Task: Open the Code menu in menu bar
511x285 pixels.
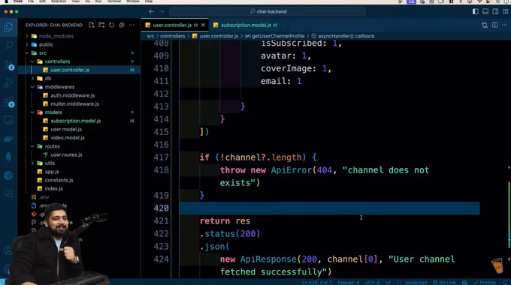Action: point(18,1)
